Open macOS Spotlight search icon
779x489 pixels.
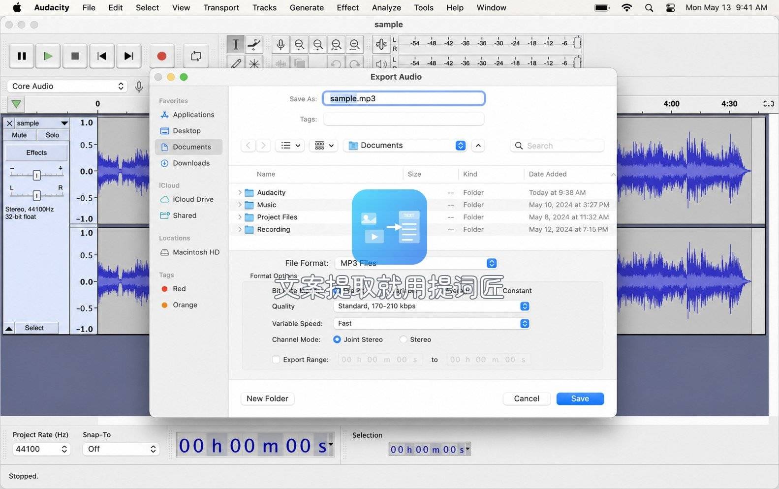pos(649,7)
